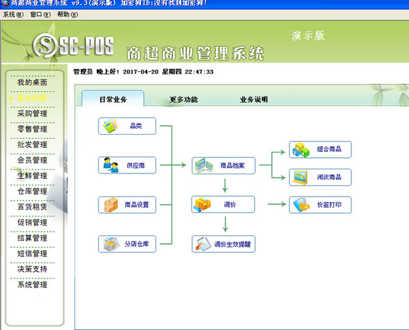Click 系统管理 in the sidebar
Image resolution: width=409 pixels, height=330 pixels.
(32, 285)
